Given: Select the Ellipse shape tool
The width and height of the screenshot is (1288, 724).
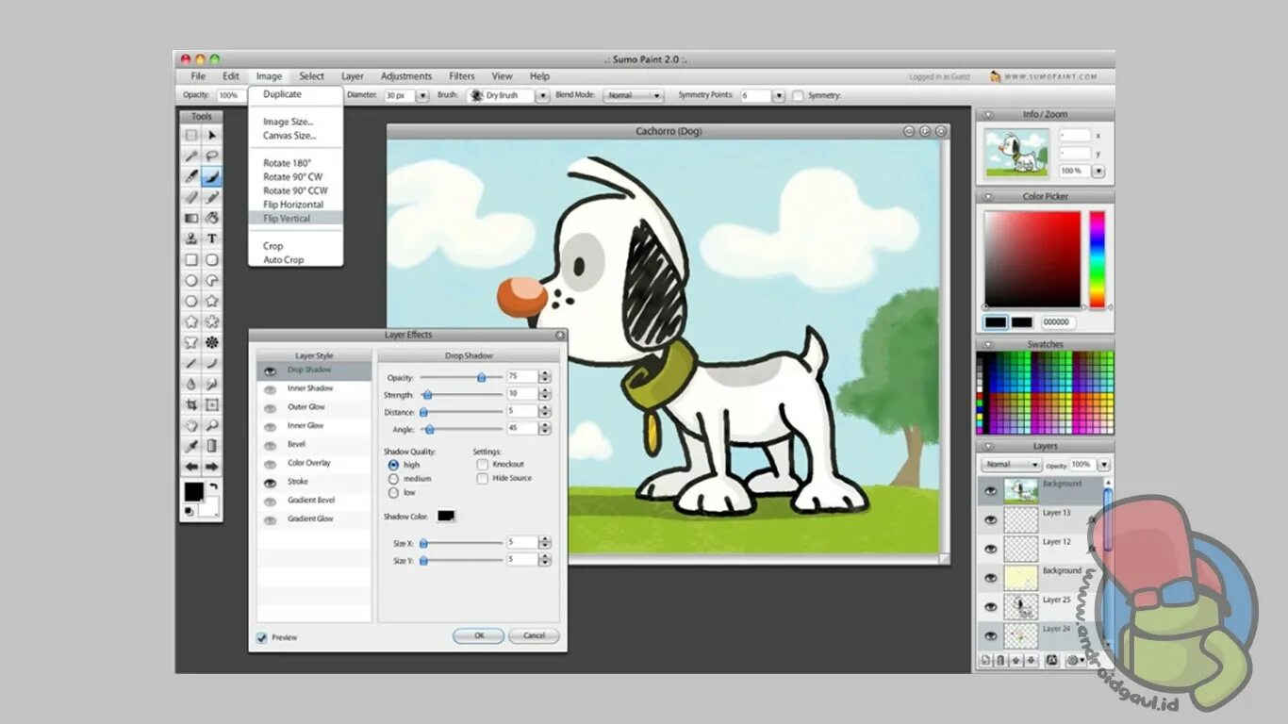Looking at the screenshot, I should tap(191, 280).
